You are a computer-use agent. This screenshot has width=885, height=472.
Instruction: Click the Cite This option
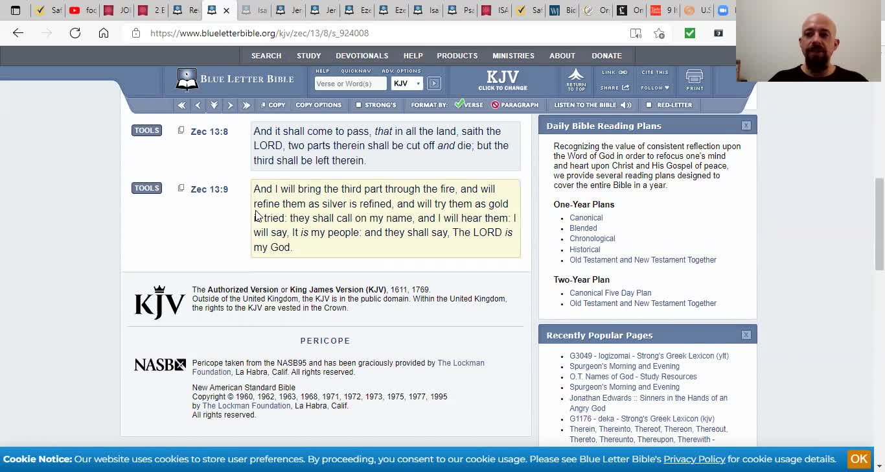click(x=655, y=73)
